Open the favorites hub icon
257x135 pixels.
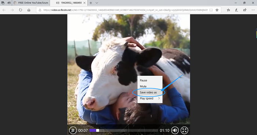tap(228, 10)
